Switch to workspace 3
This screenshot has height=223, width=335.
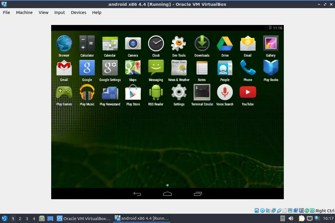click(27, 219)
